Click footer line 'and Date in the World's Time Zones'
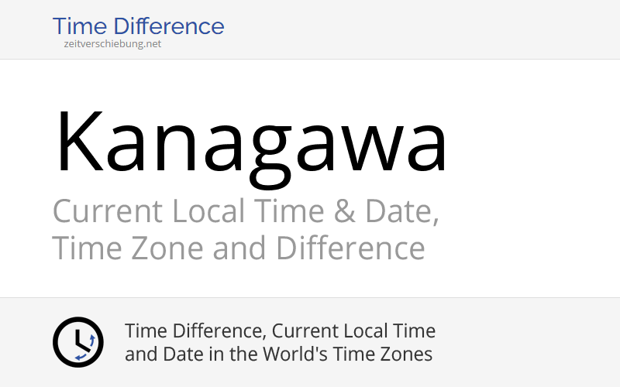 (x=278, y=354)
